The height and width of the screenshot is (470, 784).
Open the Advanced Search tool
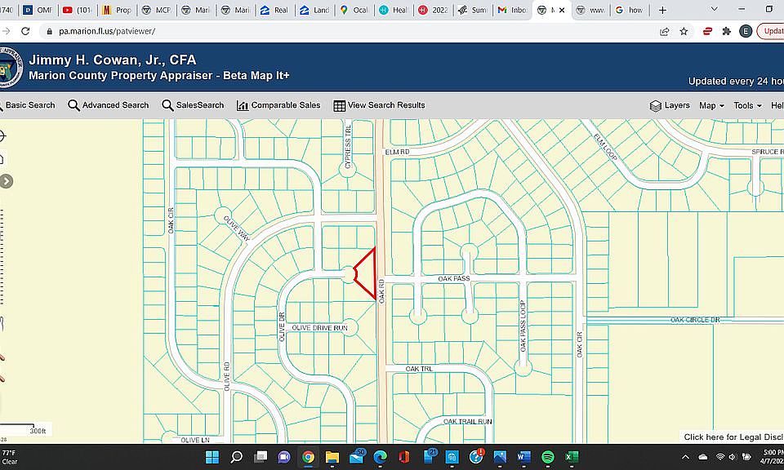click(109, 105)
